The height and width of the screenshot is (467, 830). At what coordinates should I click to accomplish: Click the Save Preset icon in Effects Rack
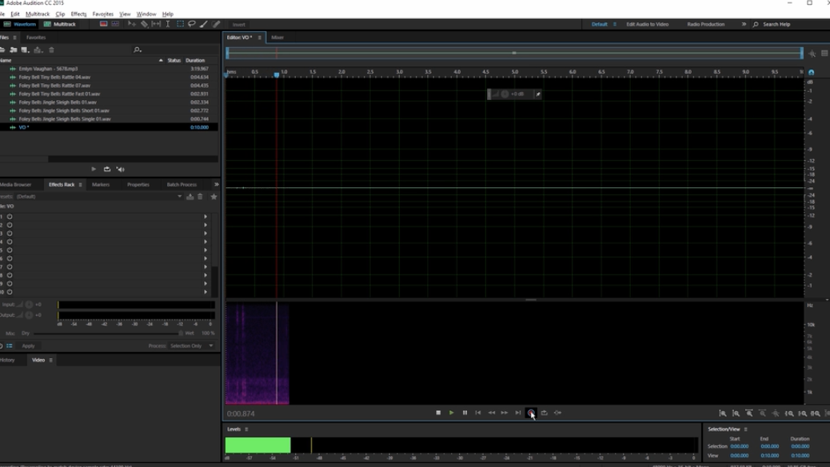pyautogui.click(x=190, y=196)
